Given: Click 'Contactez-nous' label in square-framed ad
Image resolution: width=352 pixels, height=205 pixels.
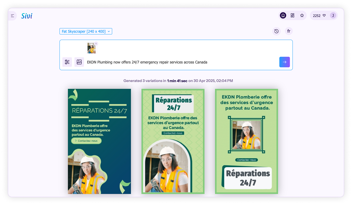Looking at the screenshot, I should pos(246,160).
